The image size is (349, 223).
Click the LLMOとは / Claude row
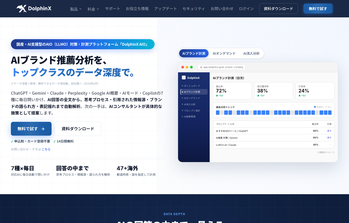pos(274,145)
